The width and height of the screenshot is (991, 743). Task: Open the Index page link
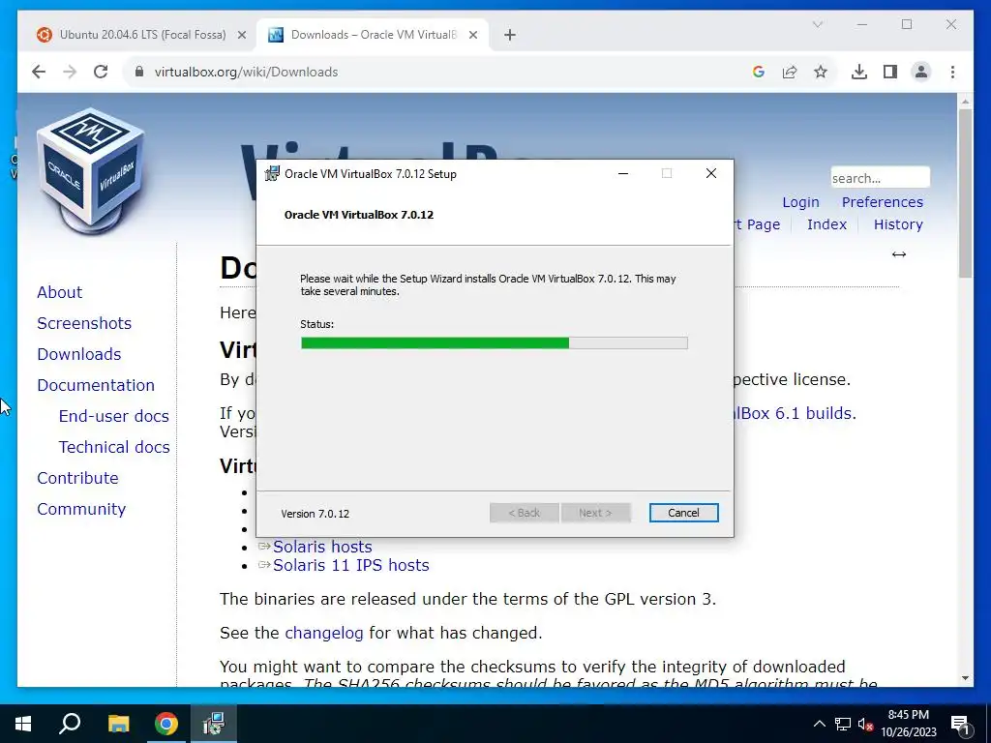[x=826, y=224]
